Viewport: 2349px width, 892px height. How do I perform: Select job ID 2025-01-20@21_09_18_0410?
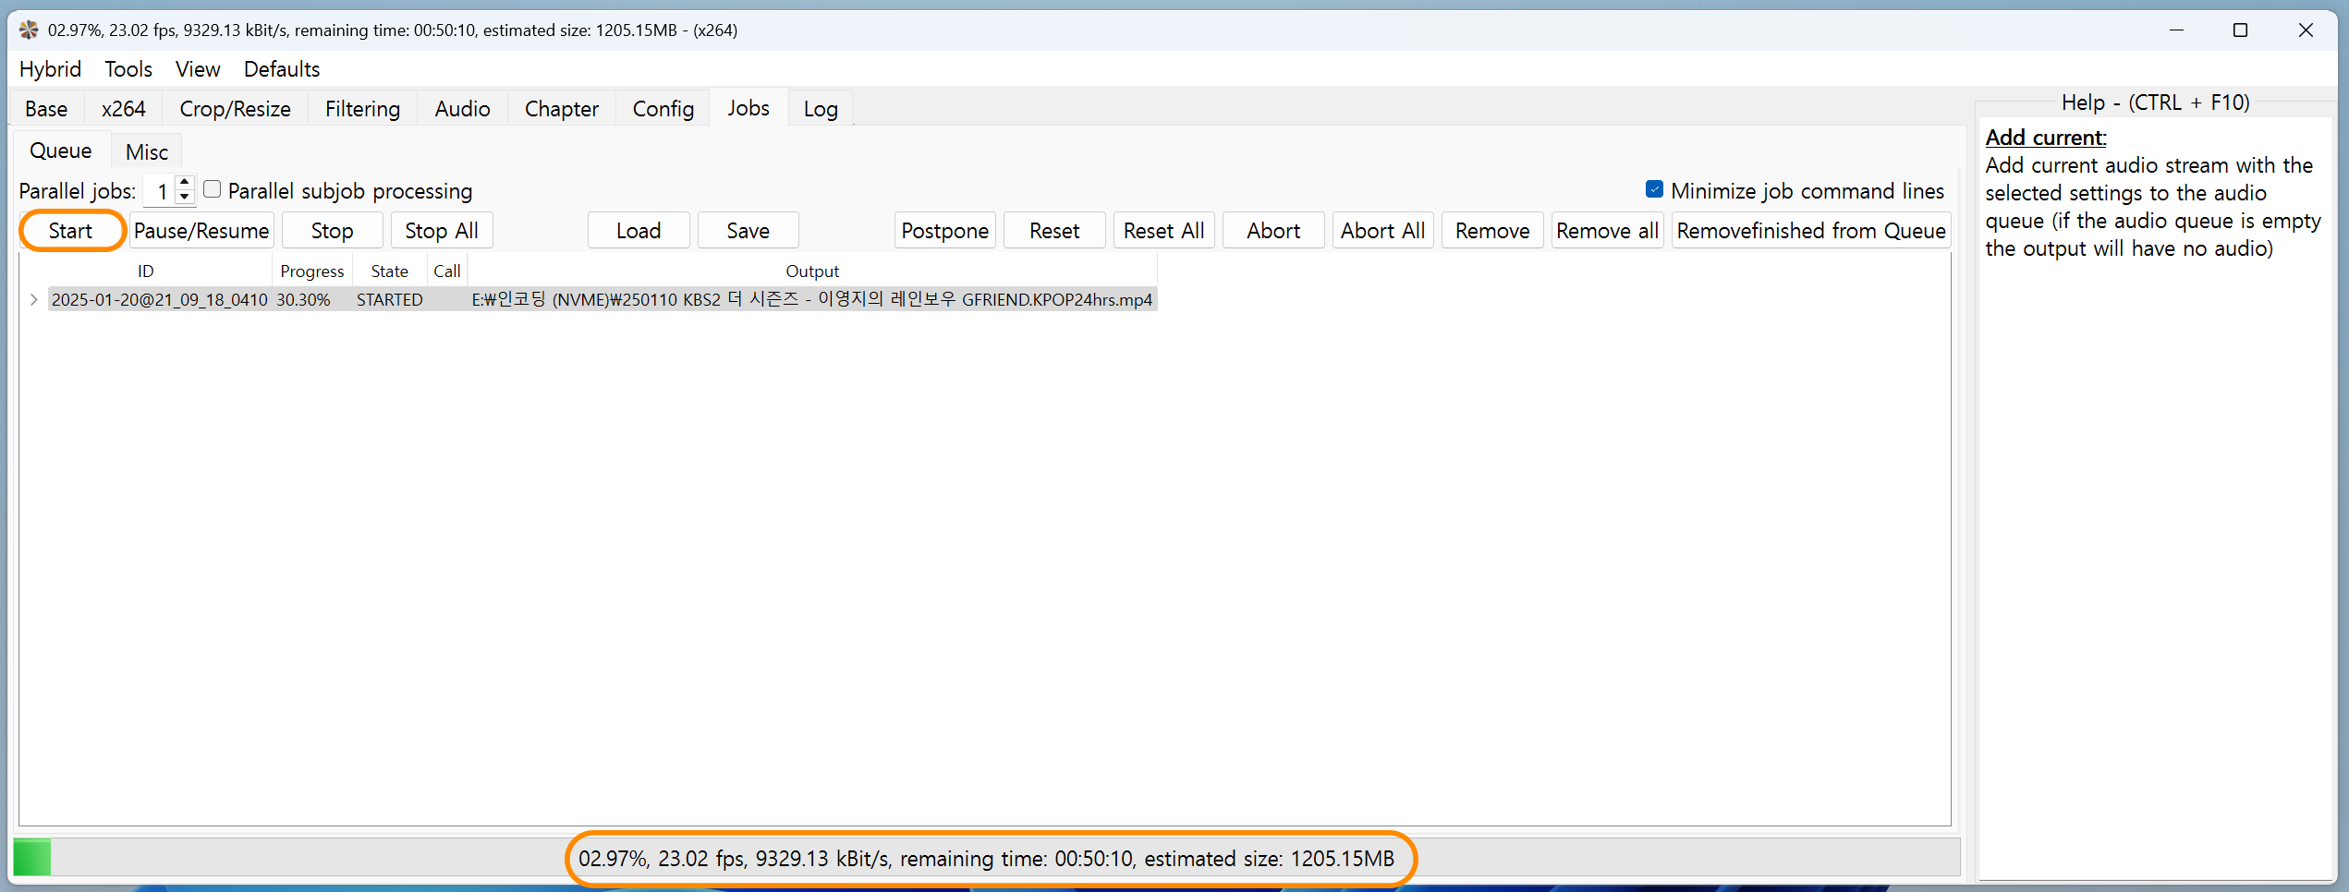coord(159,300)
